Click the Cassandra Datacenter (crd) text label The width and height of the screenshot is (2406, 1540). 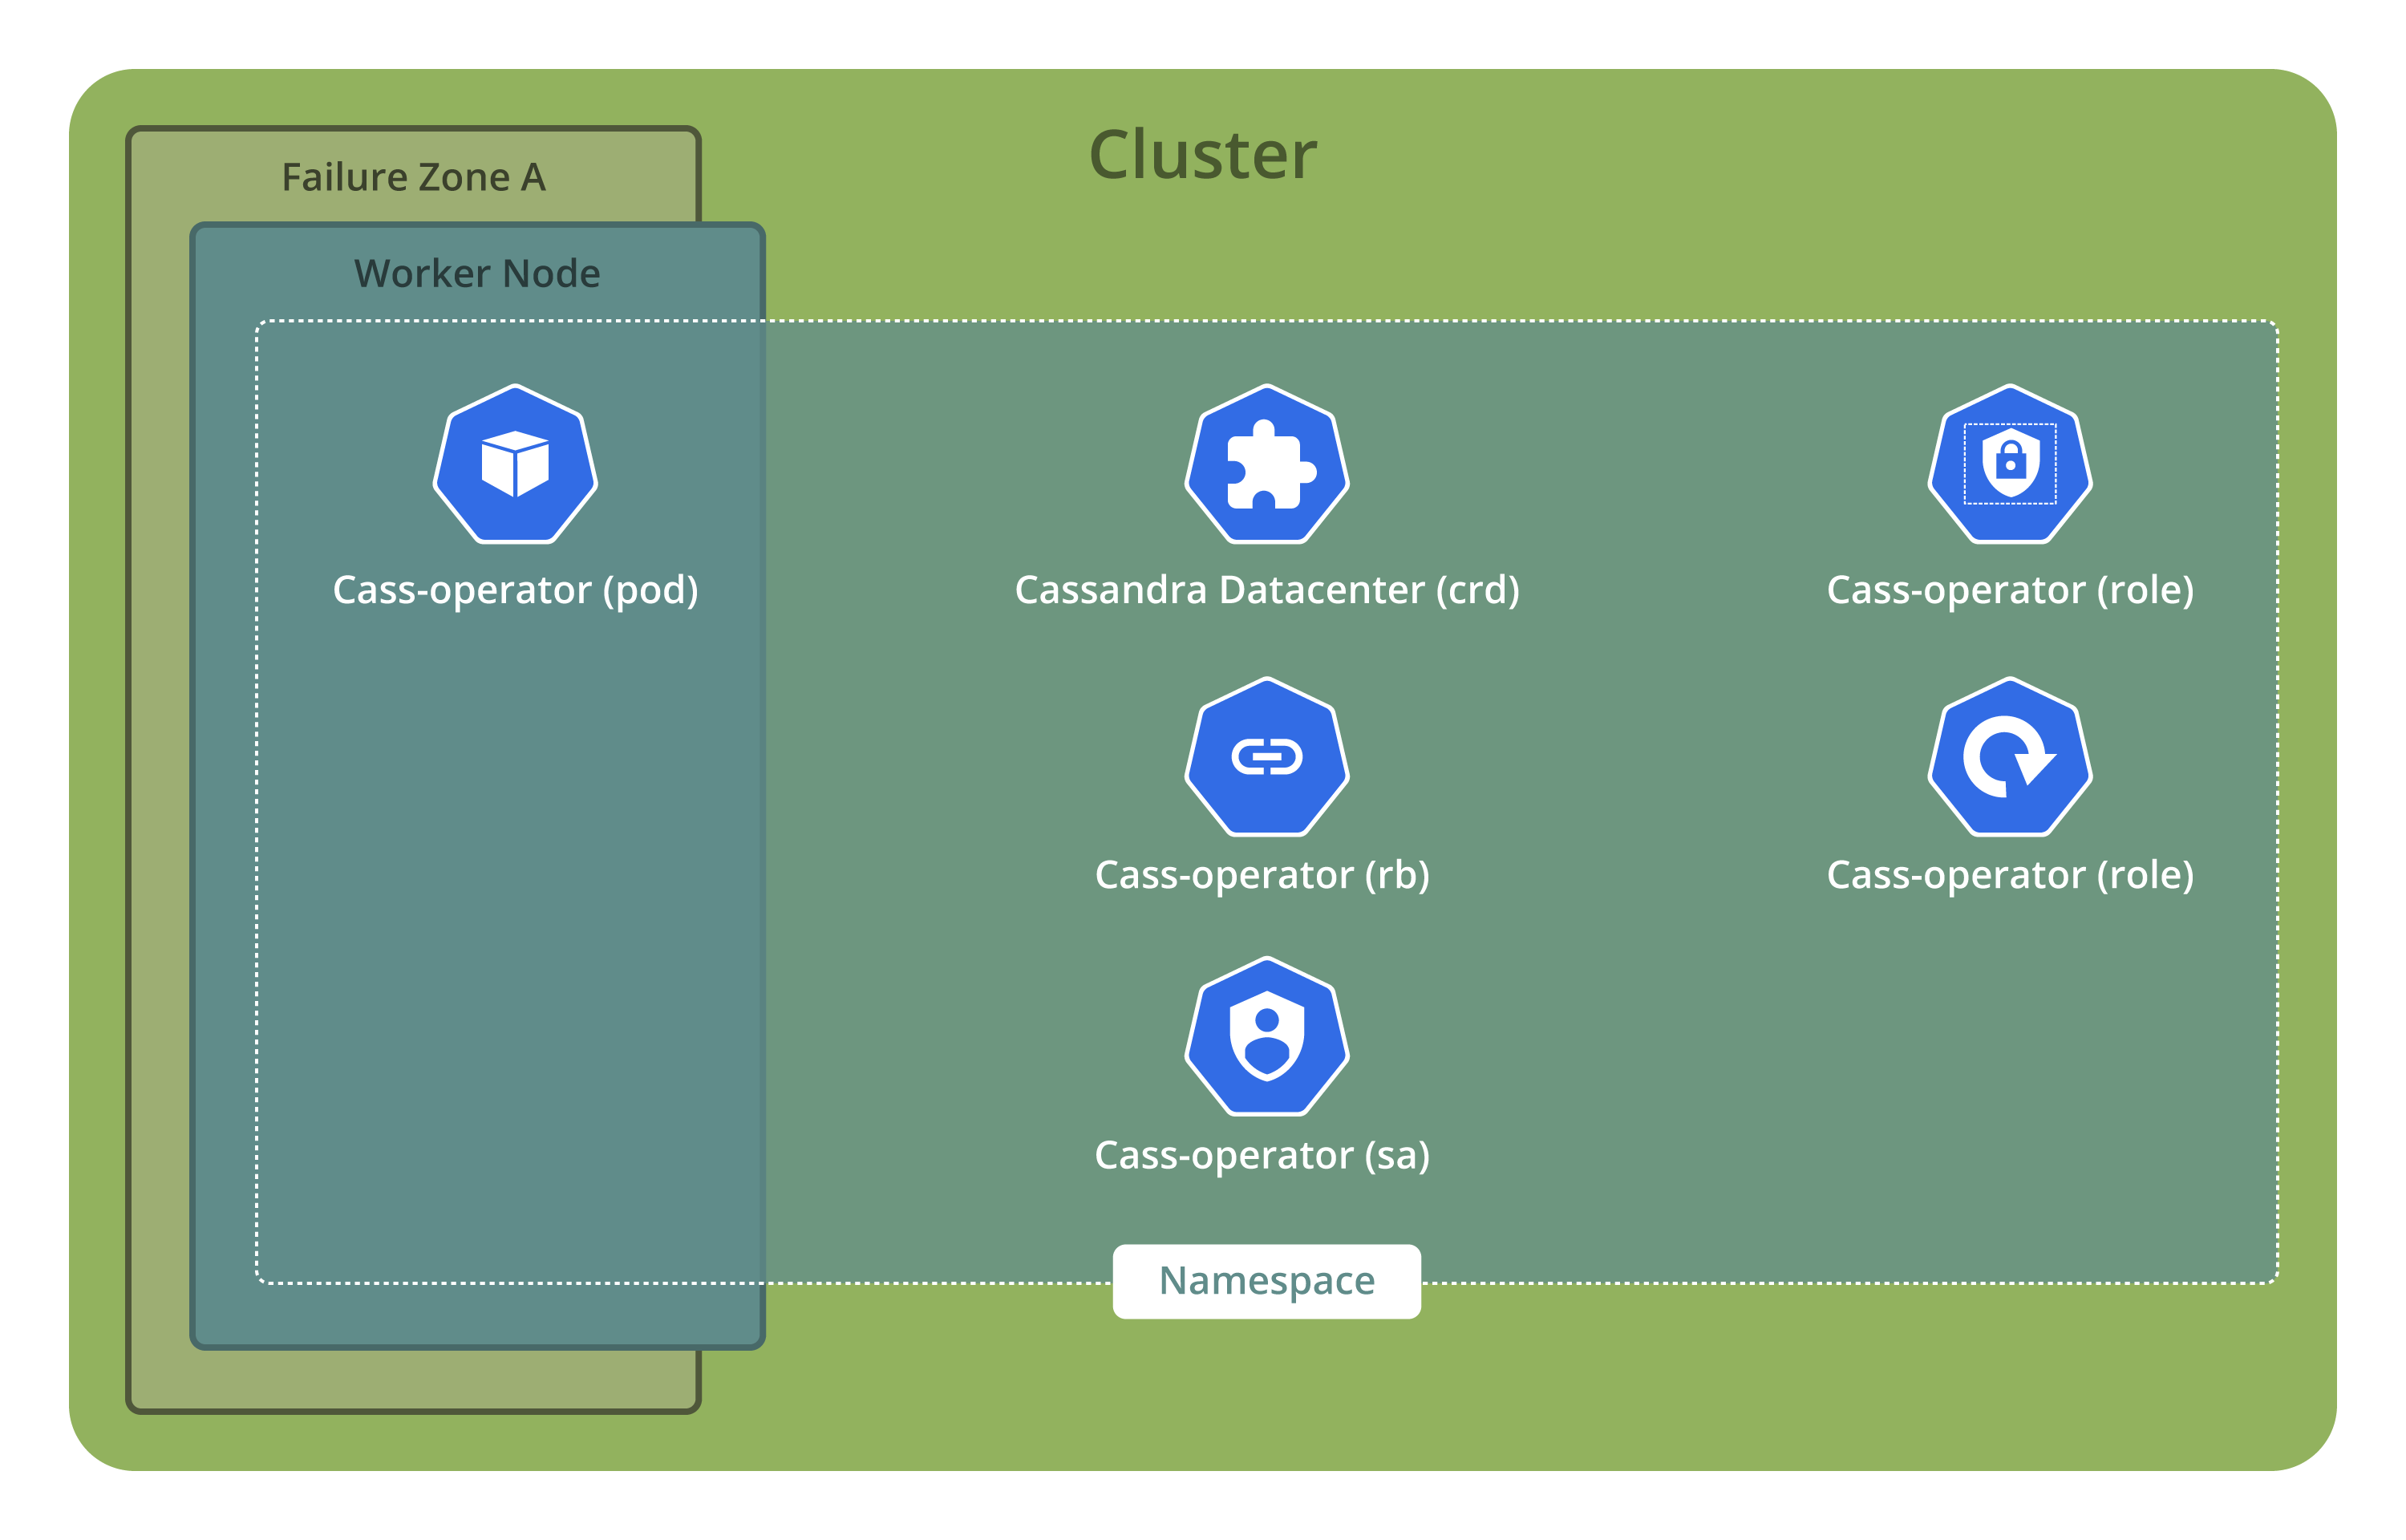click(x=1266, y=590)
